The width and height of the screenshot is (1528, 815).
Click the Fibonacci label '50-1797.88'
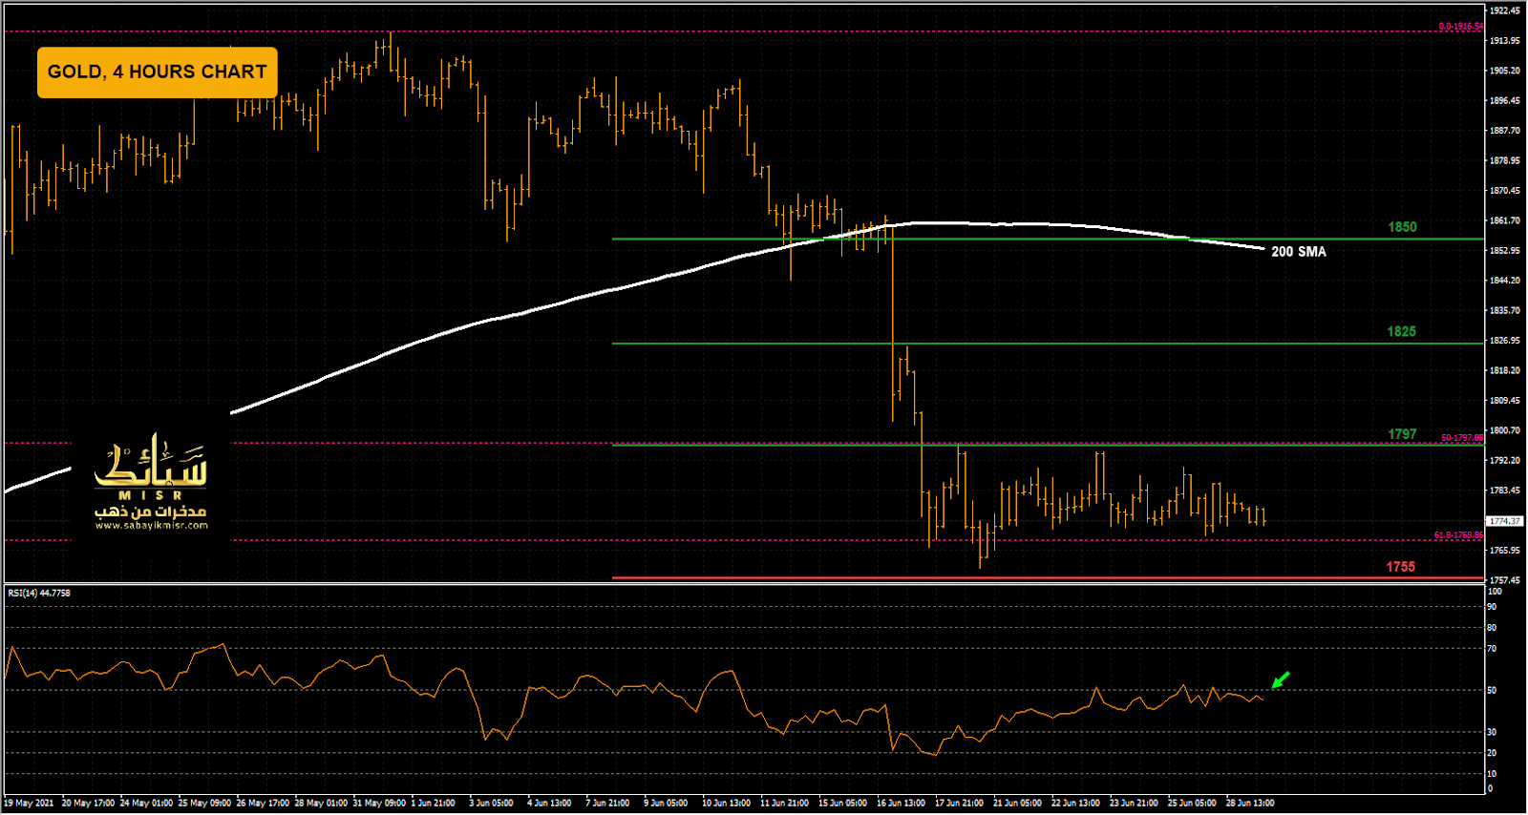click(x=1463, y=438)
